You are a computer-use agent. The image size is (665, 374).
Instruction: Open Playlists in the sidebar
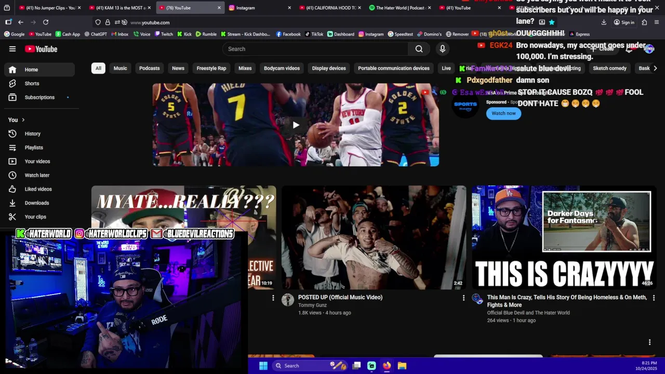coord(39,148)
